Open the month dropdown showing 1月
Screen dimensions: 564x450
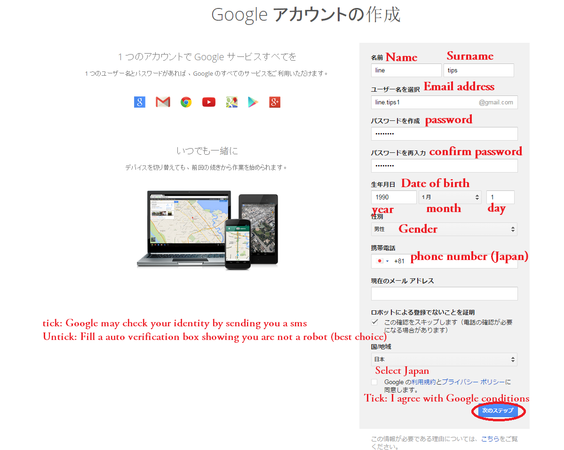(x=450, y=197)
